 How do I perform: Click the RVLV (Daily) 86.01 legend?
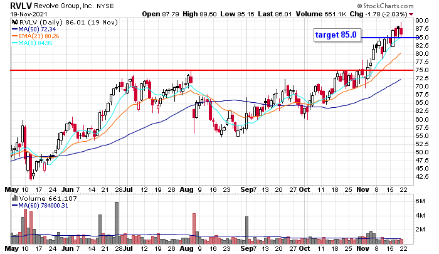pos(68,22)
